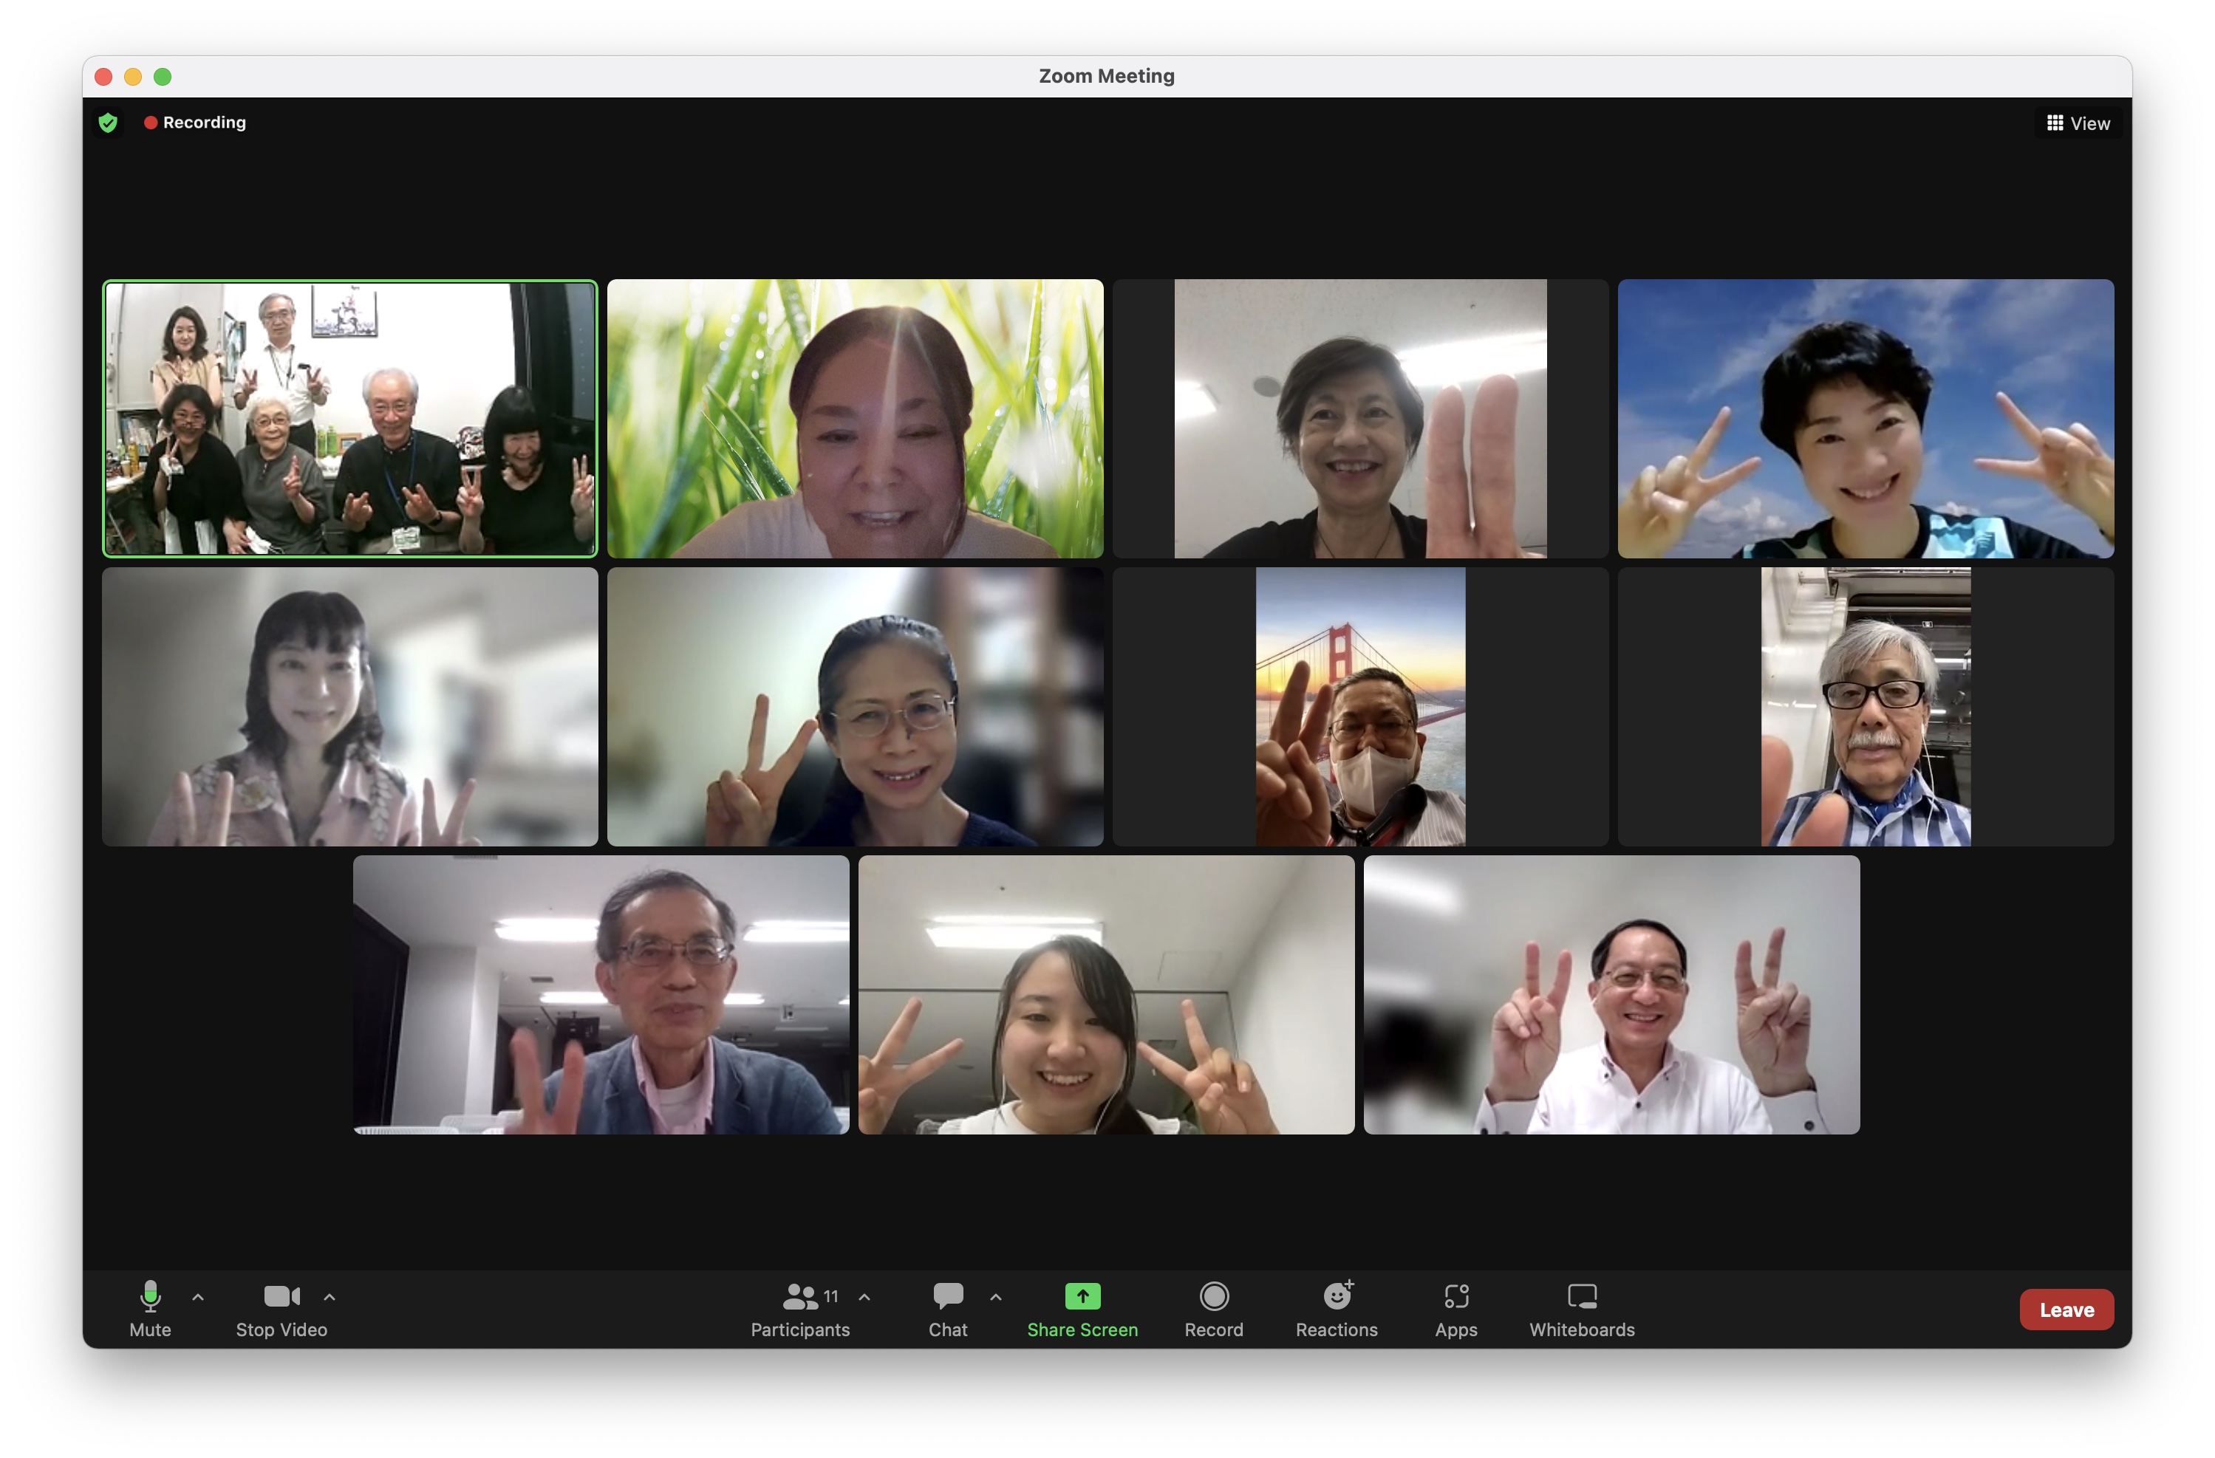The height and width of the screenshot is (1458, 2215).
Task: Close the Zoom Meeting window
Action: coord(104,76)
